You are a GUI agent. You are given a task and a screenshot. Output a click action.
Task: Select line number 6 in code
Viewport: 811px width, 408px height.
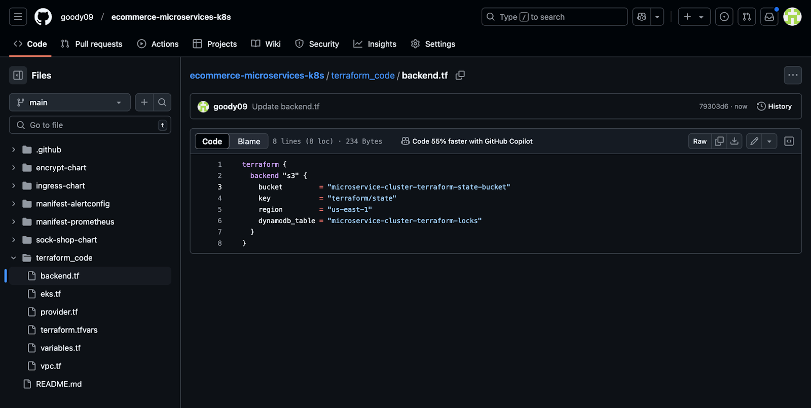pos(219,221)
